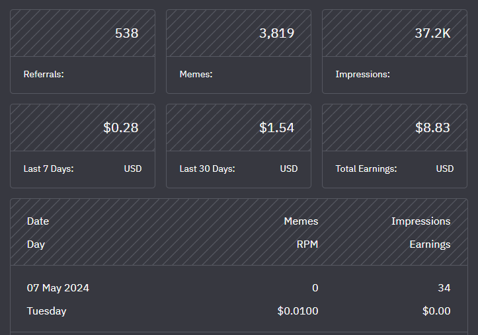The height and width of the screenshot is (335, 478).
Task: Click the $8.83 total earnings value
Action: pos(432,128)
